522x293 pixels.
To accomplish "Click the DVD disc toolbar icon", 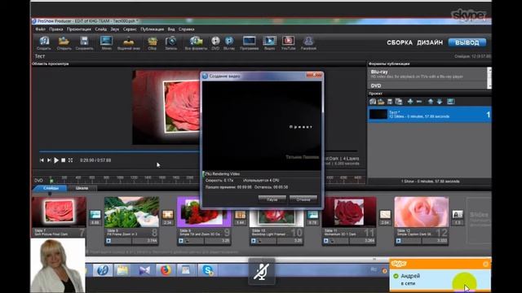I will [x=215, y=43].
